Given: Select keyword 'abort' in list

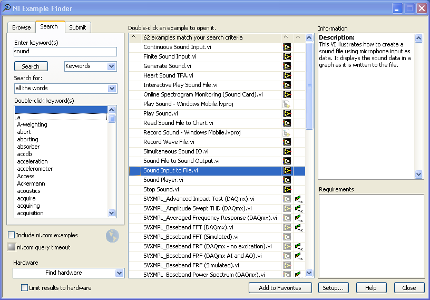Looking at the screenshot, I should point(24,132).
